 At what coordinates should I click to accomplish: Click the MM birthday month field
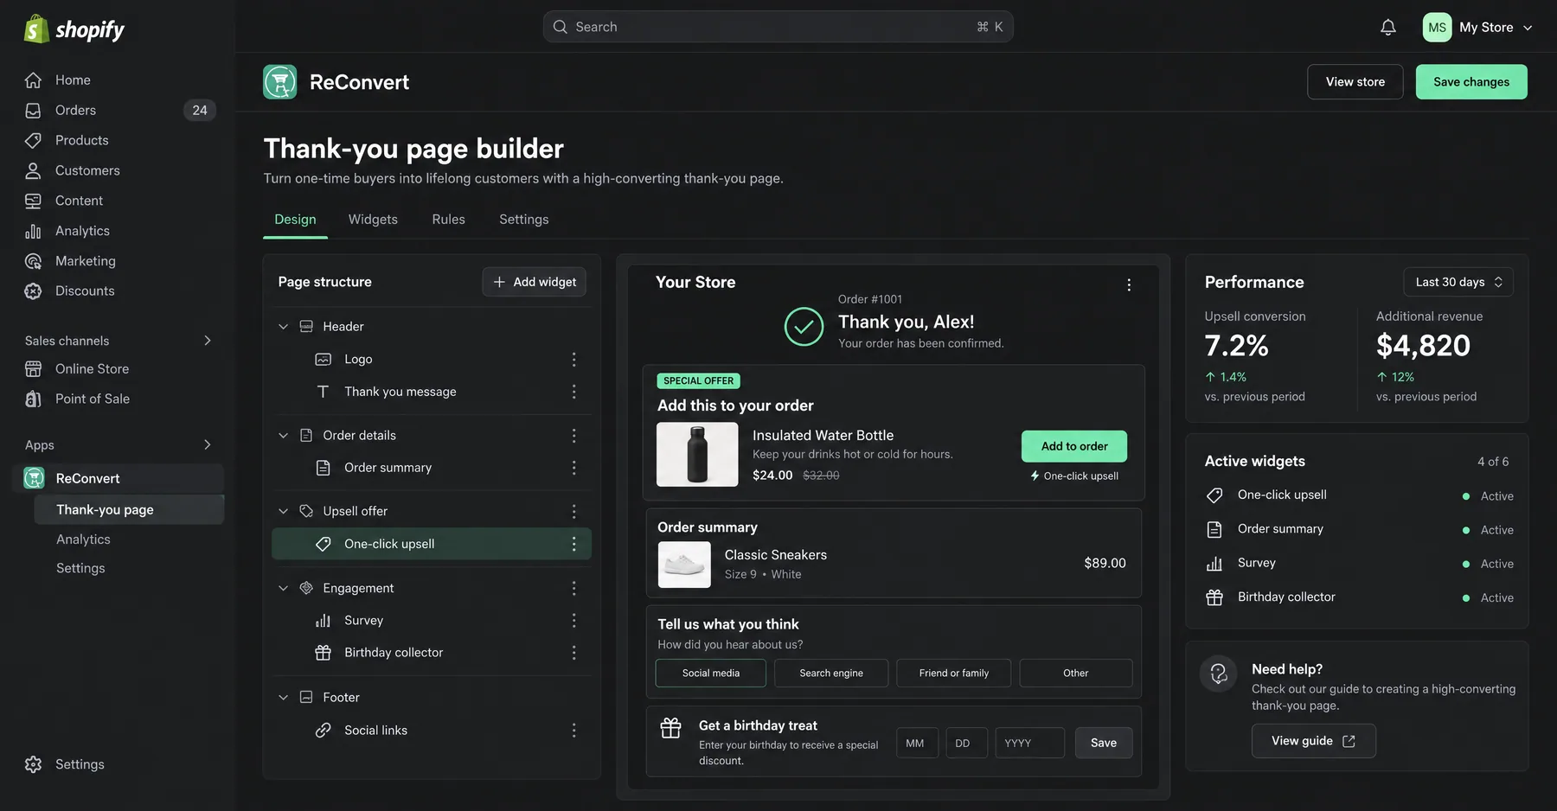(x=918, y=744)
